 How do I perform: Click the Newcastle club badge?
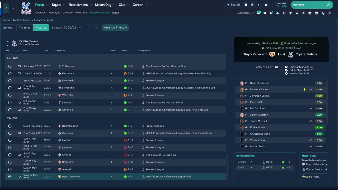point(60,81)
